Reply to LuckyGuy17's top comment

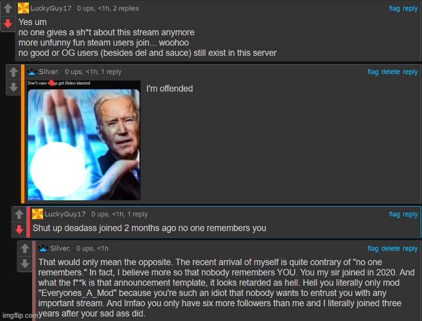point(410,8)
